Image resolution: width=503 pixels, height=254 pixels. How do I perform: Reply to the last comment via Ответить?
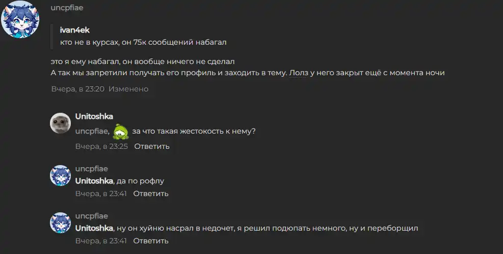[x=151, y=241]
